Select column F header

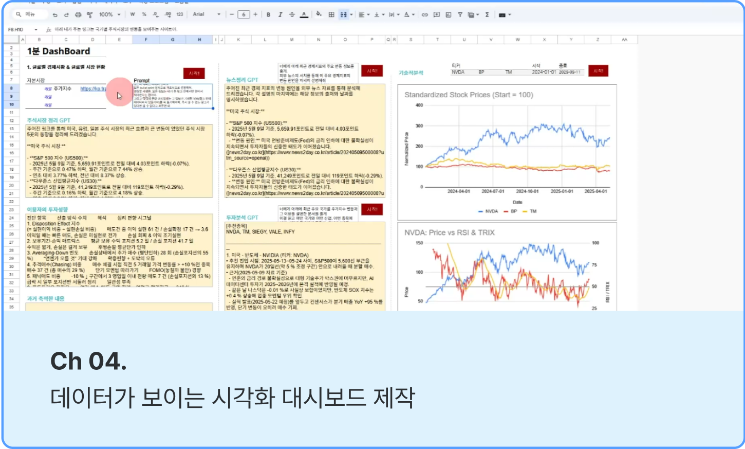[146, 40]
